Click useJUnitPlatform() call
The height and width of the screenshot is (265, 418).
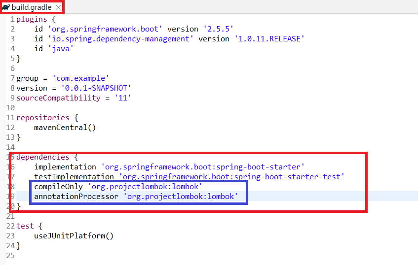coord(74,236)
